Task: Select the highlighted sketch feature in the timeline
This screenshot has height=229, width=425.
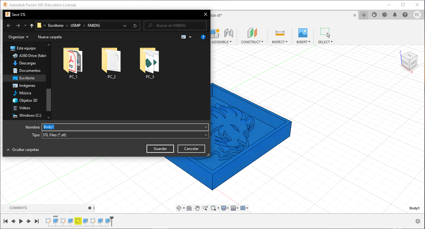Action: [x=78, y=221]
